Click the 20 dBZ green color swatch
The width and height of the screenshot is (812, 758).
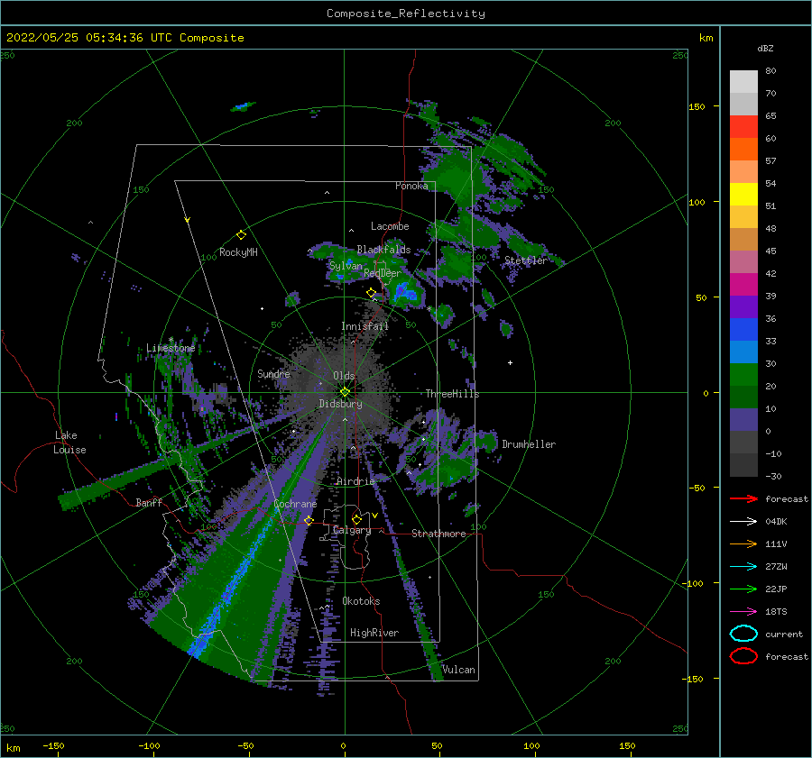[743, 375]
